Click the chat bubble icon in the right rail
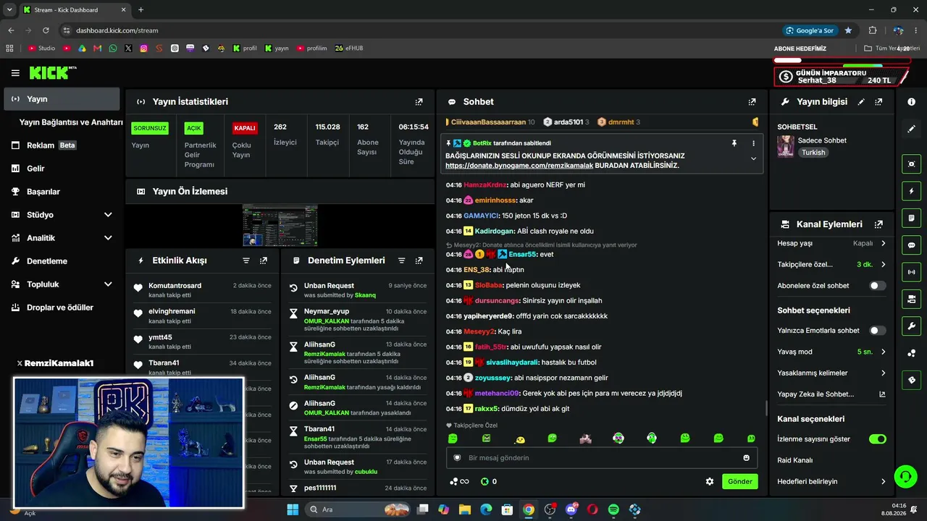The height and width of the screenshot is (521, 927). (x=911, y=245)
